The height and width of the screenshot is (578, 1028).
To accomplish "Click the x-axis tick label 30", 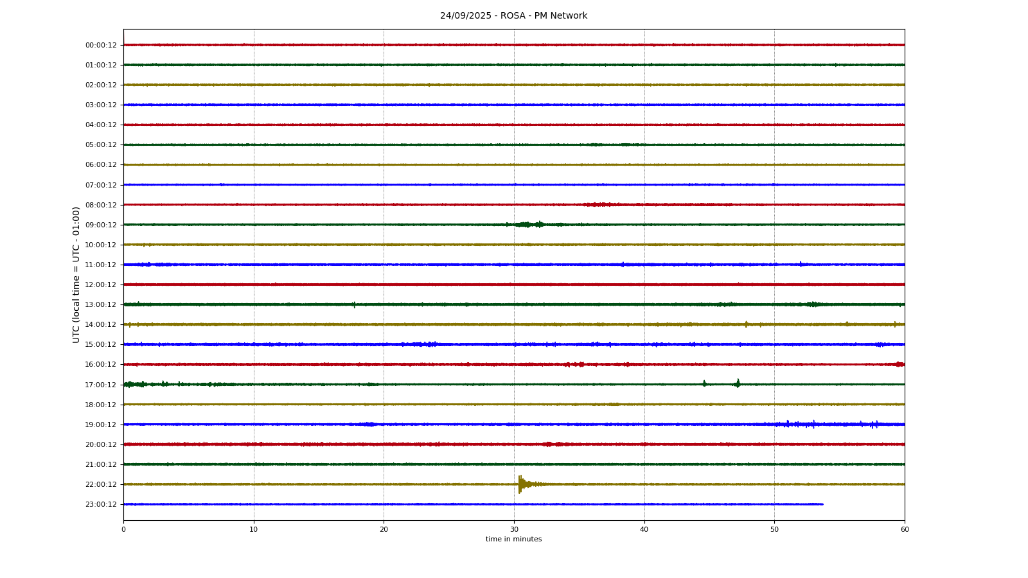I will [x=514, y=530].
